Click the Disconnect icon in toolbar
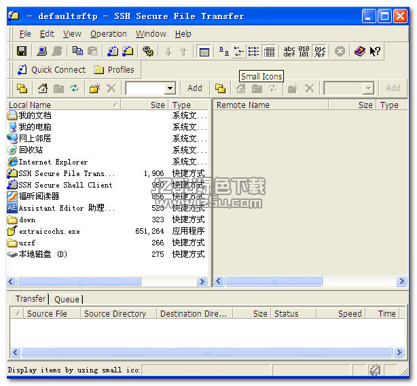This screenshot has width=417, height=386. [57, 51]
